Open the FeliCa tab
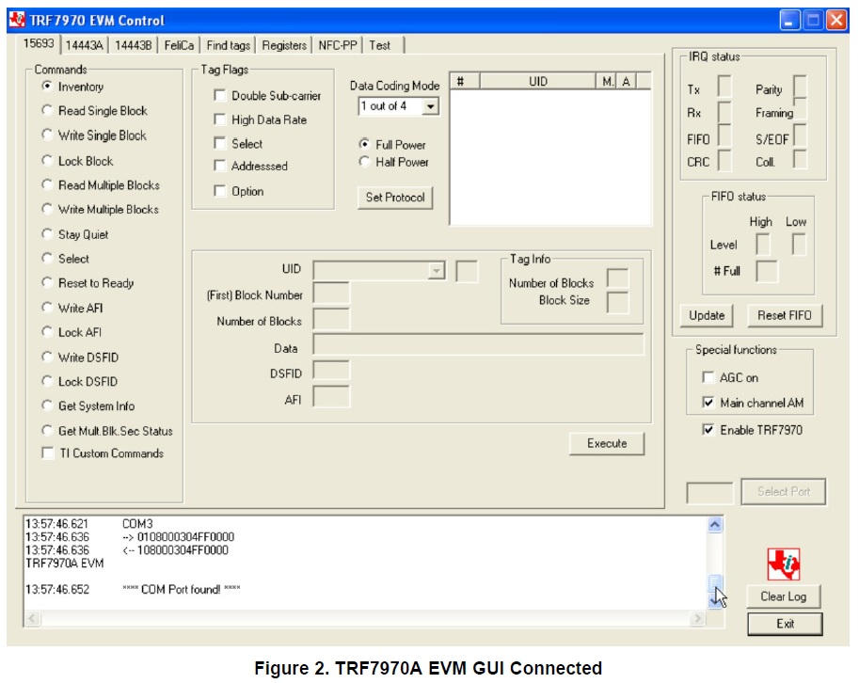The image size is (859, 683). (x=179, y=45)
